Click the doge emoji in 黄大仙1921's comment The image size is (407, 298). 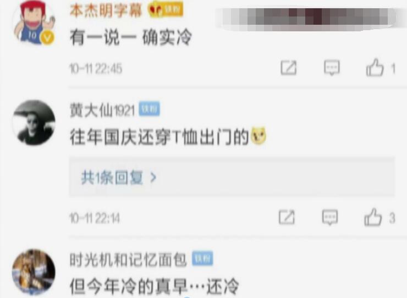point(258,135)
